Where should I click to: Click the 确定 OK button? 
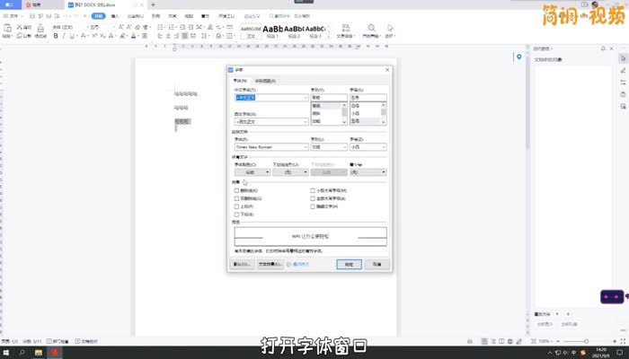(349, 265)
